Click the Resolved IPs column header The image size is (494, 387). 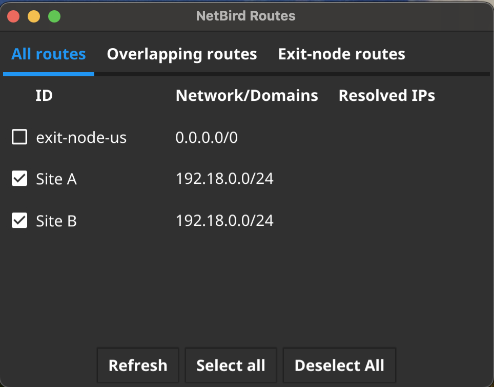tap(386, 96)
